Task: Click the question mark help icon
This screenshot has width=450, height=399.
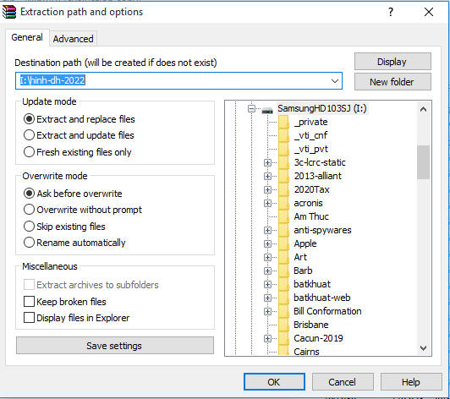Action: click(x=391, y=12)
